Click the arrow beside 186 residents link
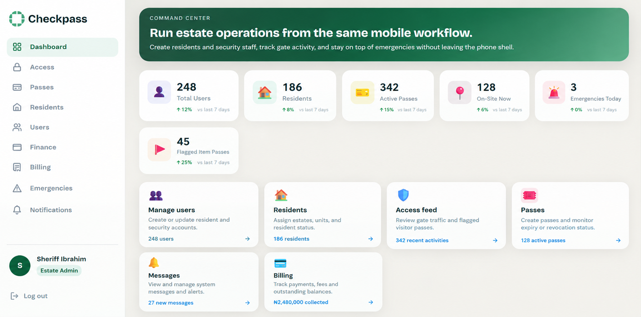This screenshot has height=317, width=641. pos(371,239)
